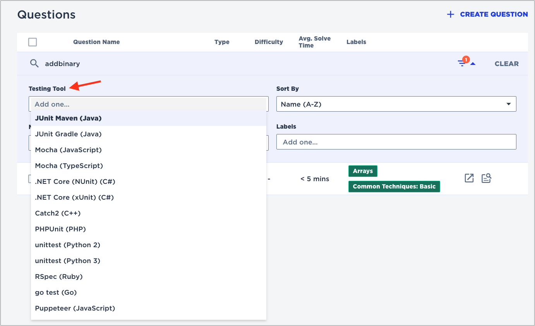Image resolution: width=535 pixels, height=326 pixels.
Task: Open the Testing Tool picker field
Action: [x=148, y=104]
